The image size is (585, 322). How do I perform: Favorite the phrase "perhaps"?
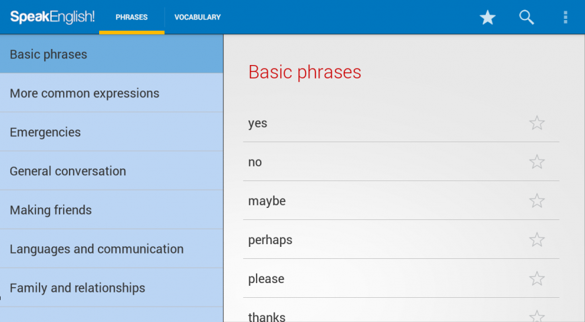pos(537,239)
